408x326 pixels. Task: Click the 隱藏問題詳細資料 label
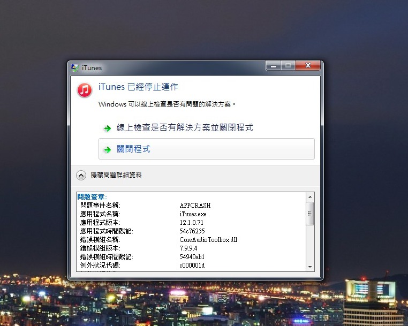[116, 175]
